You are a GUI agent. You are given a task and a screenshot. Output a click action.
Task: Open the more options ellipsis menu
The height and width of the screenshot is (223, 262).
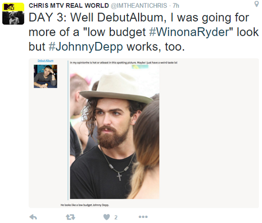143,217
